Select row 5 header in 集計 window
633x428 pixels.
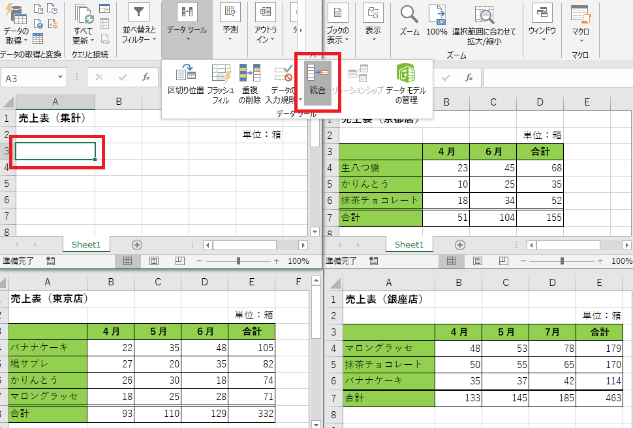(x=7, y=184)
